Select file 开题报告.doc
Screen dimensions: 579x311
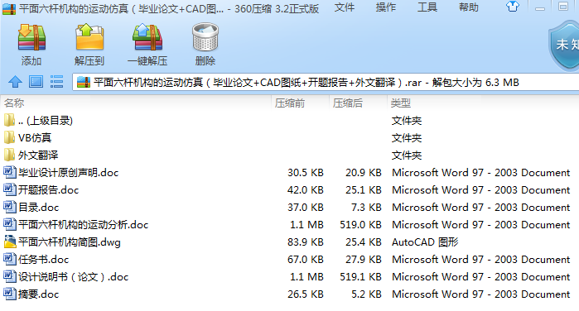pyautogui.click(x=48, y=189)
